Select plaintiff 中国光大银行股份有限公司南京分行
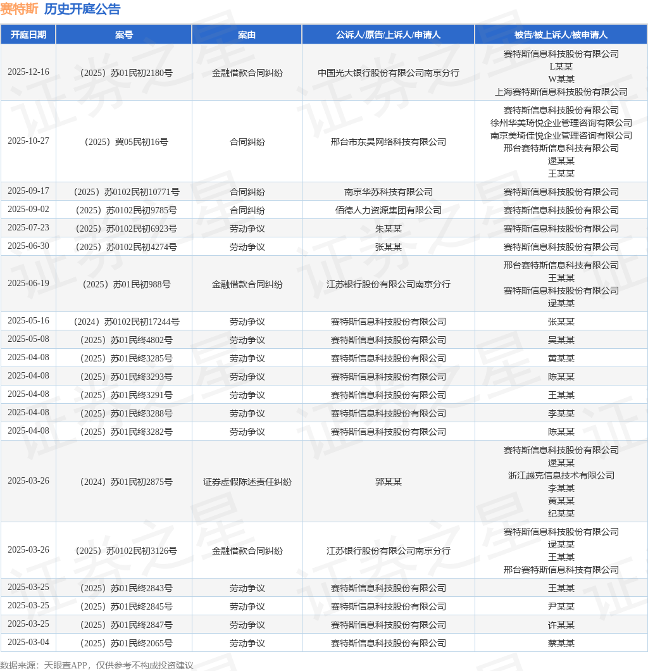This screenshot has height=671, width=648. click(389, 73)
